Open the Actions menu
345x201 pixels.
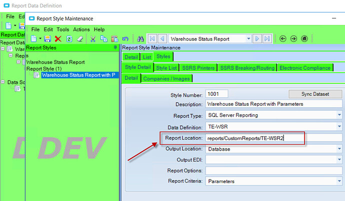coord(81,29)
